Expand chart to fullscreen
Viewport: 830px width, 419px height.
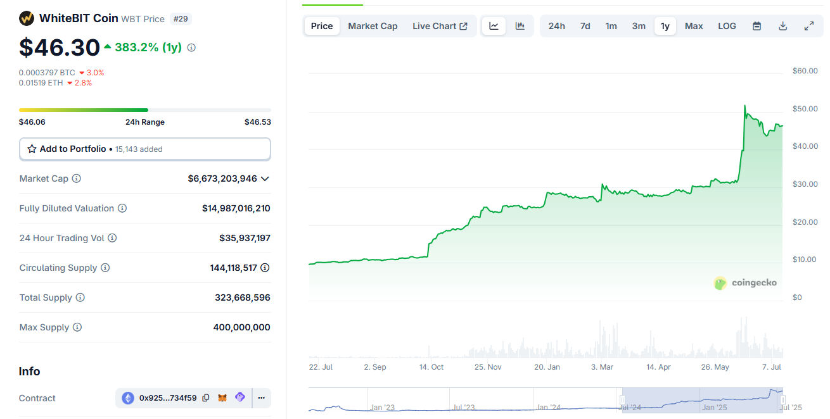click(x=808, y=26)
